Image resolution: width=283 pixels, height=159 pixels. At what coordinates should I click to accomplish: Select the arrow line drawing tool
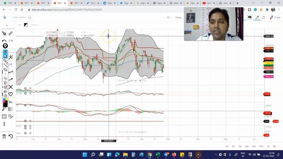click(11, 79)
